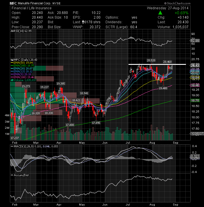Click the green 'EMA(200) 18.75' legend entry
Screen dimensions: 204x207
point(22,66)
